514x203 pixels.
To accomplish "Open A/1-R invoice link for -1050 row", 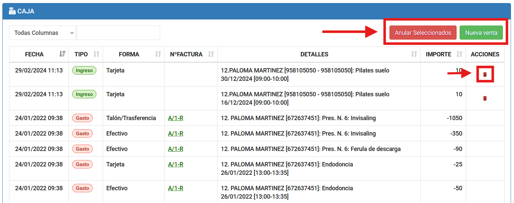I will (176, 118).
